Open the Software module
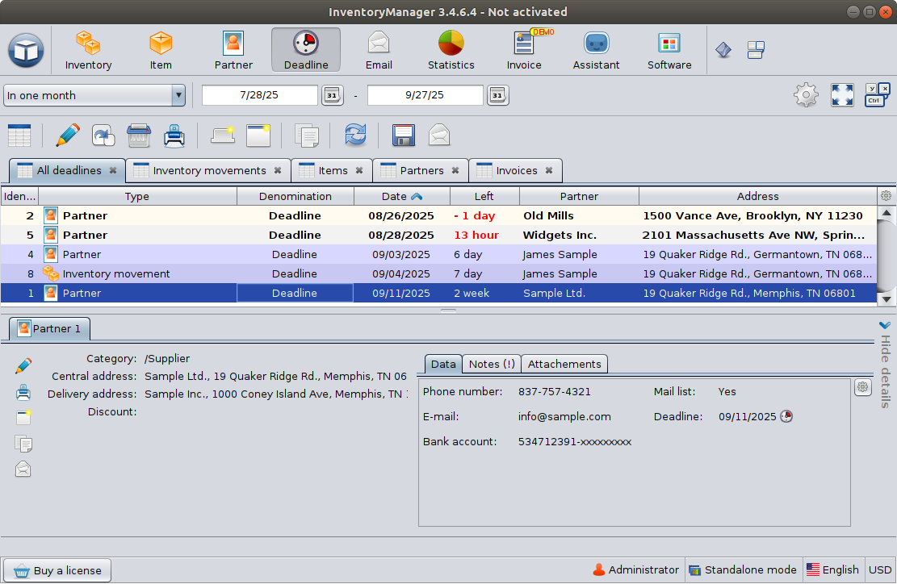Screen dimensions: 897x584 pos(669,50)
